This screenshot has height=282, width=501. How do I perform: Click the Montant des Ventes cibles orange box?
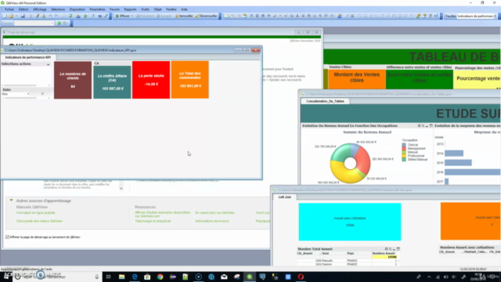tap(357, 79)
